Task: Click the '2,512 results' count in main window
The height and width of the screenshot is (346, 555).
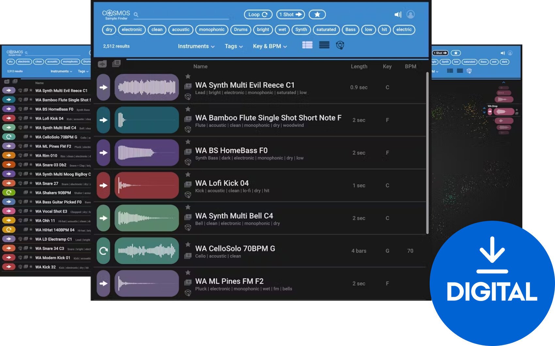Action: [x=116, y=46]
